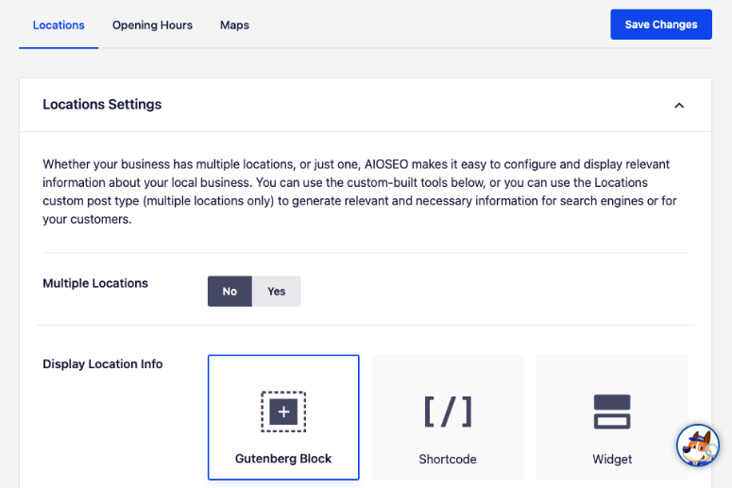Set Multiple Locations to Yes
The height and width of the screenshot is (488, 732).
click(x=277, y=291)
